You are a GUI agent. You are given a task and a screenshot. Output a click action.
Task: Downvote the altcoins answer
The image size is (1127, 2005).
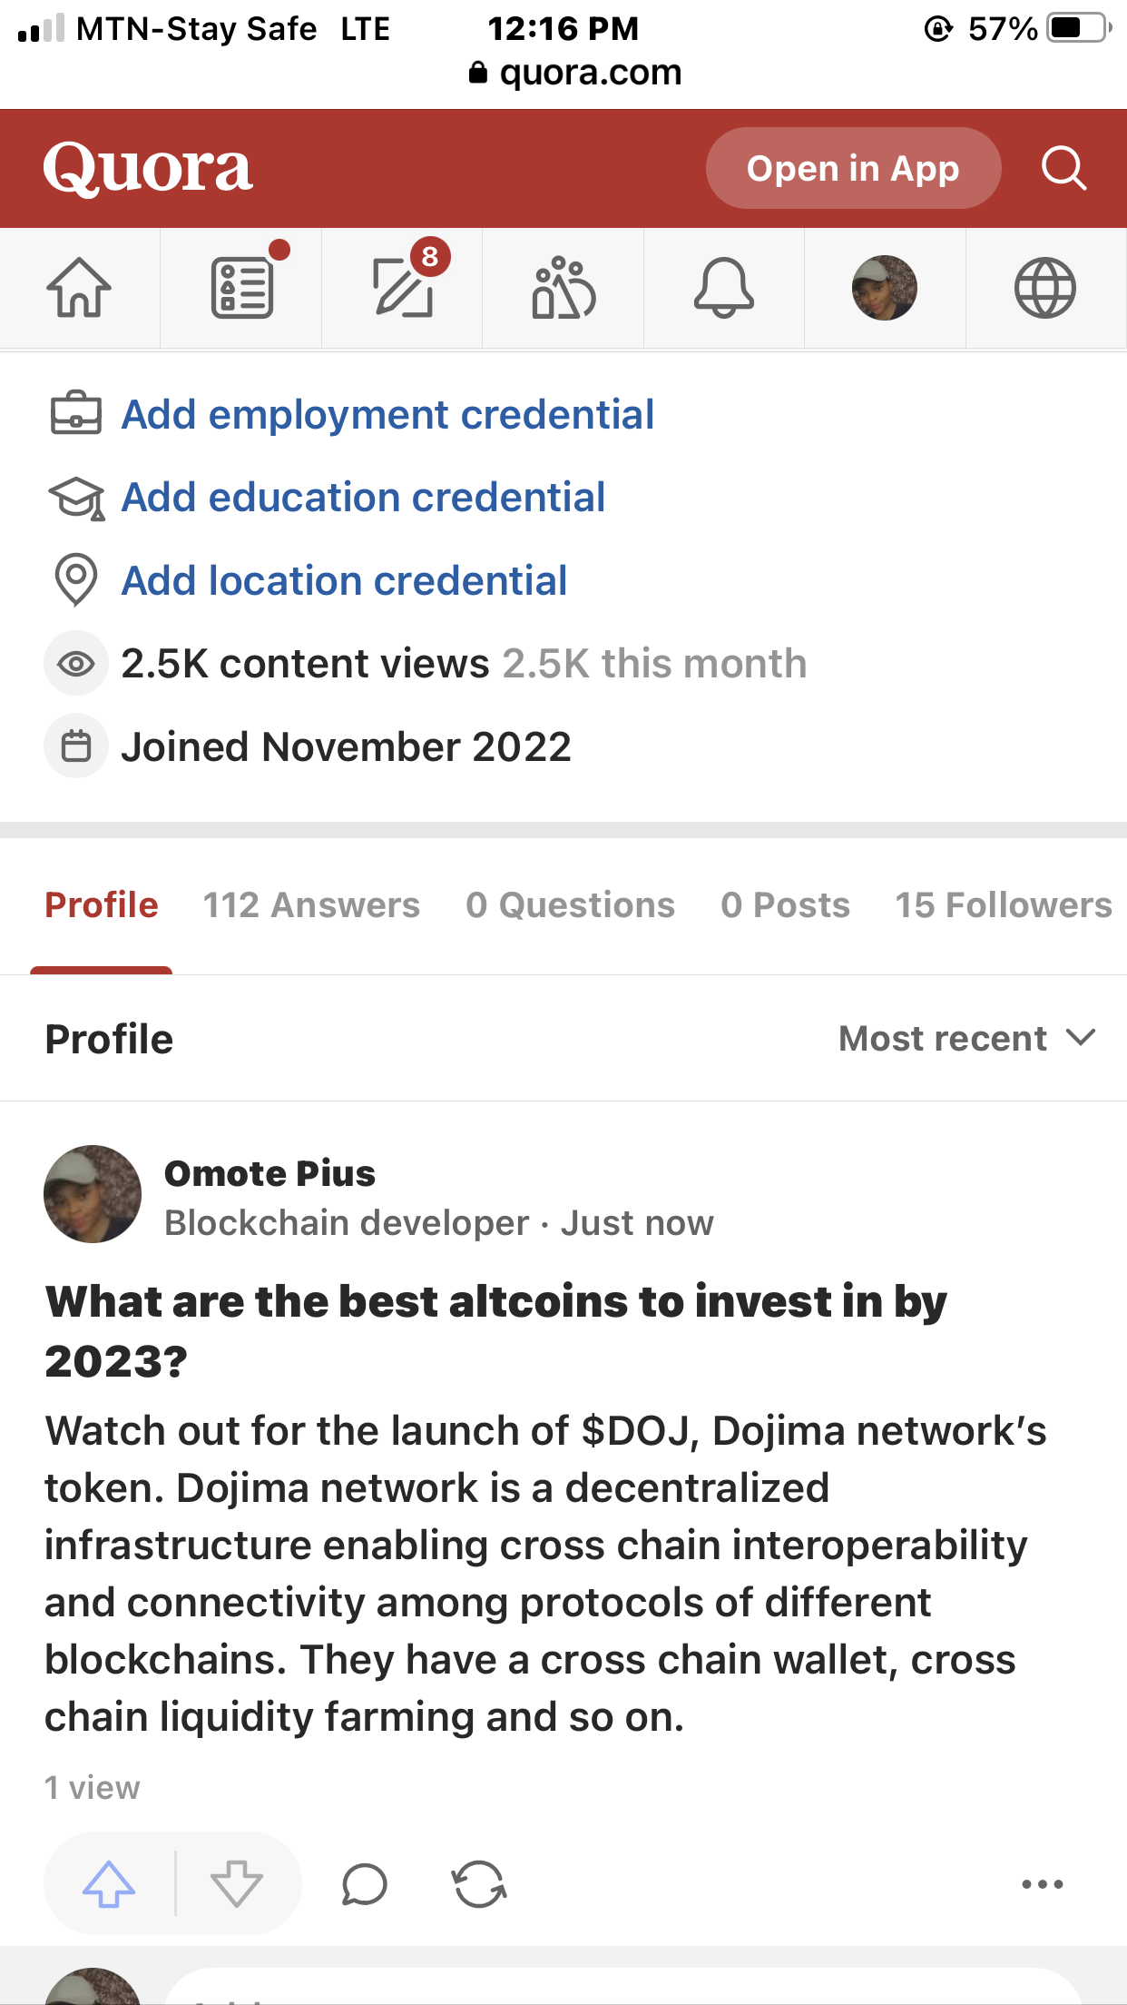pyautogui.click(x=237, y=1884)
